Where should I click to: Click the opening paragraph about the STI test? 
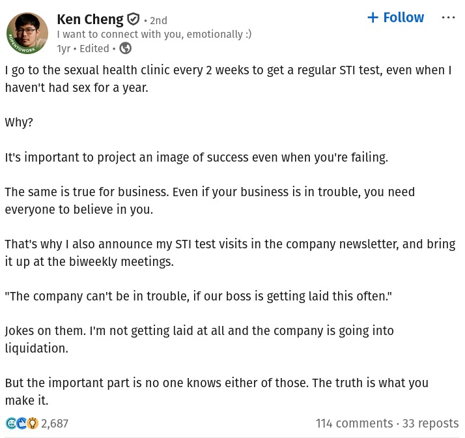coord(228,78)
